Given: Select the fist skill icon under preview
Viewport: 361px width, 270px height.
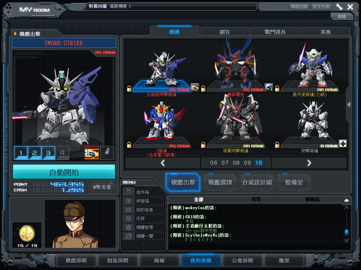Looking at the screenshot, I should (x=92, y=153).
